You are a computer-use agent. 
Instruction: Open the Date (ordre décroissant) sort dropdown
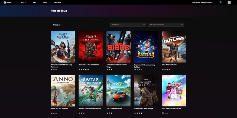166,25
